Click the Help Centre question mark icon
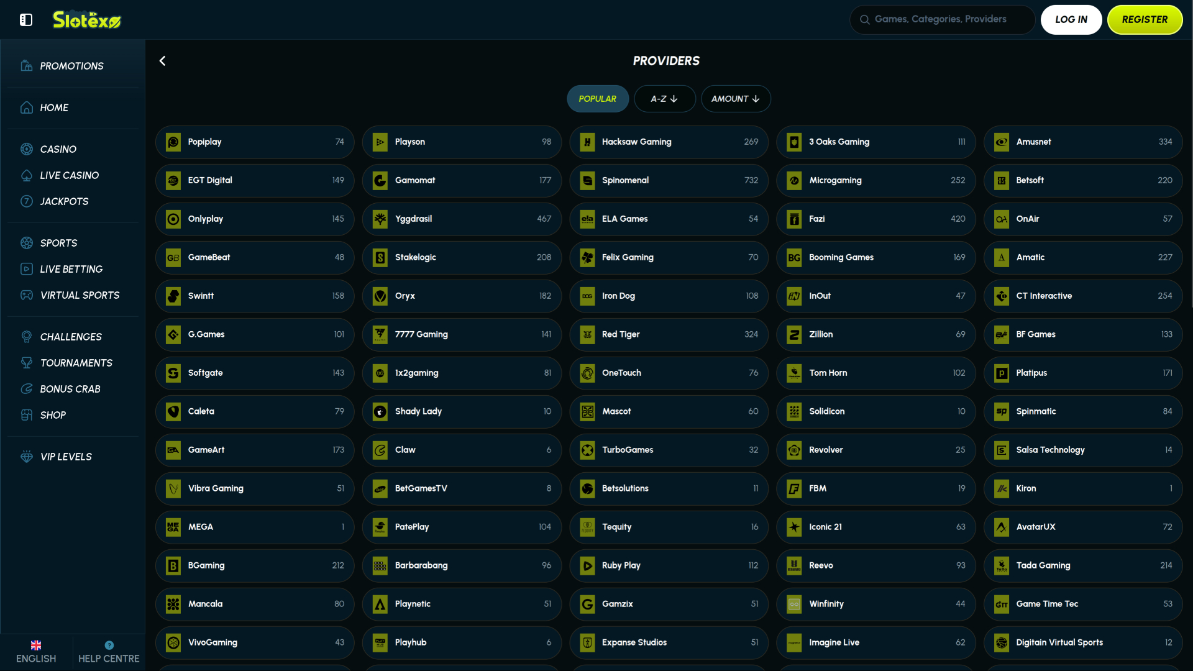This screenshot has height=671, width=1193. 109,645
